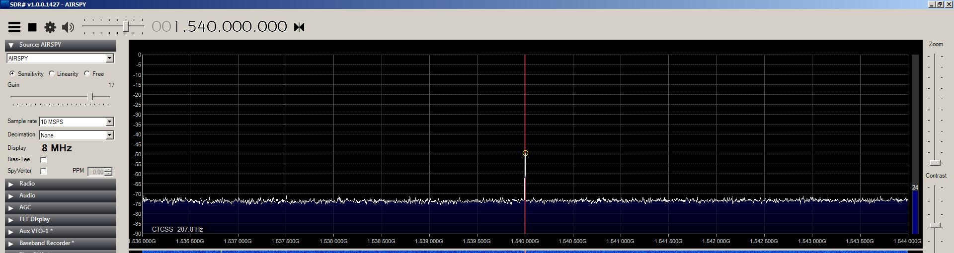Click the Gain slider handle
The width and height of the screenshot is (954, 253).
point(90,97)
